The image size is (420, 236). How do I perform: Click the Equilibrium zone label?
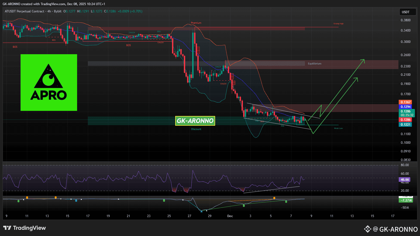point(314,64)
